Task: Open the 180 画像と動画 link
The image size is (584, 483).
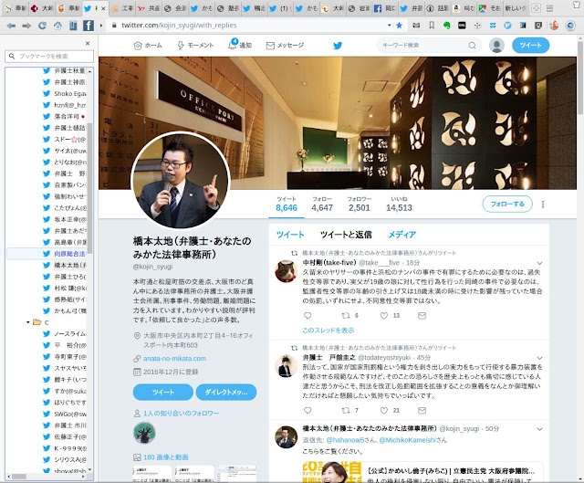Action: click(x=166, y=457)
